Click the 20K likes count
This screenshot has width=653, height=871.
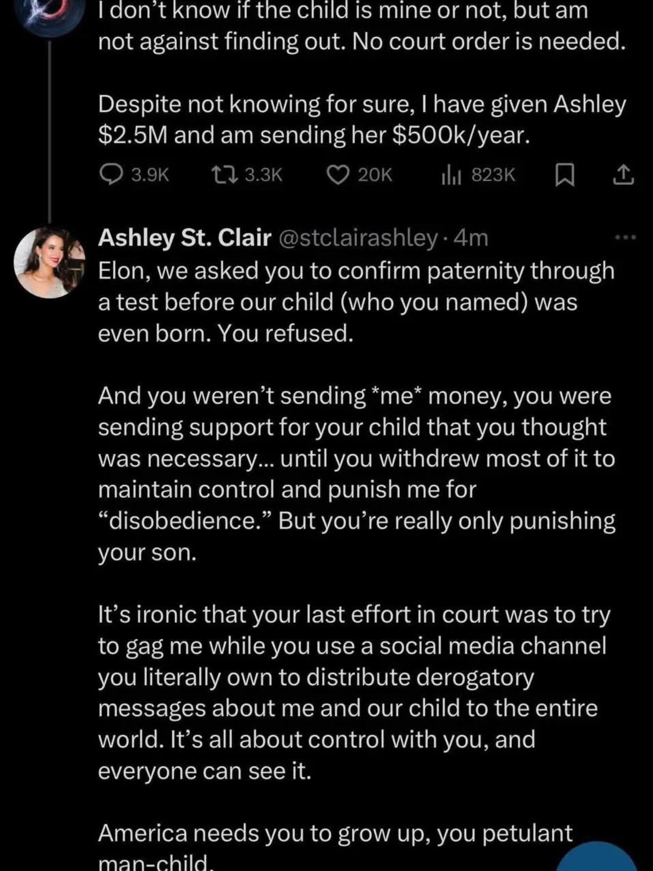point(375,176)
